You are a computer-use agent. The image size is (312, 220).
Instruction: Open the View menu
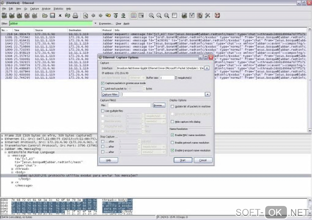tap(18, 9)
